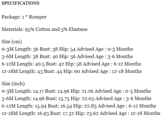162x118 pixels.
Task: Click the word Elastane in materials
Action: click(78, 29)
